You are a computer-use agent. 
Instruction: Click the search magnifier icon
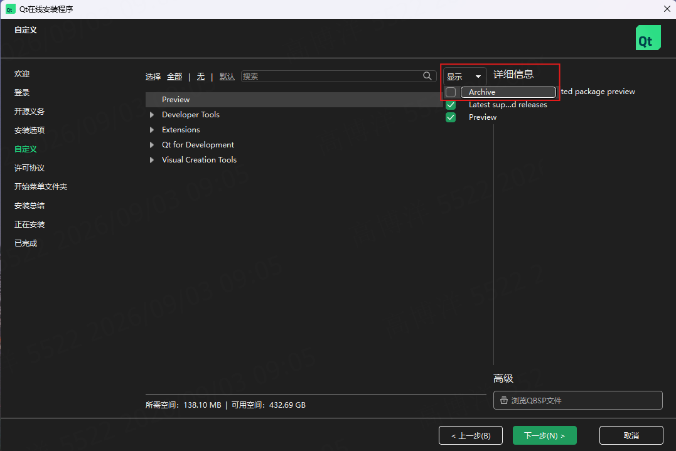(427, 76)
